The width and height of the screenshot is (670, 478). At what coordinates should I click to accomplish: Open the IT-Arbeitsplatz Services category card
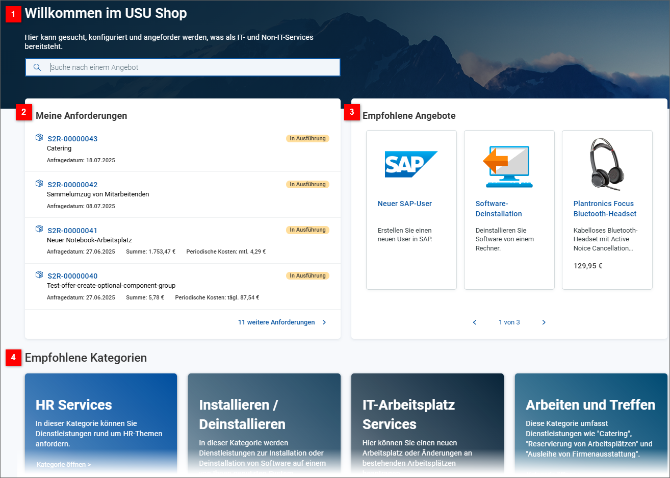427,423
